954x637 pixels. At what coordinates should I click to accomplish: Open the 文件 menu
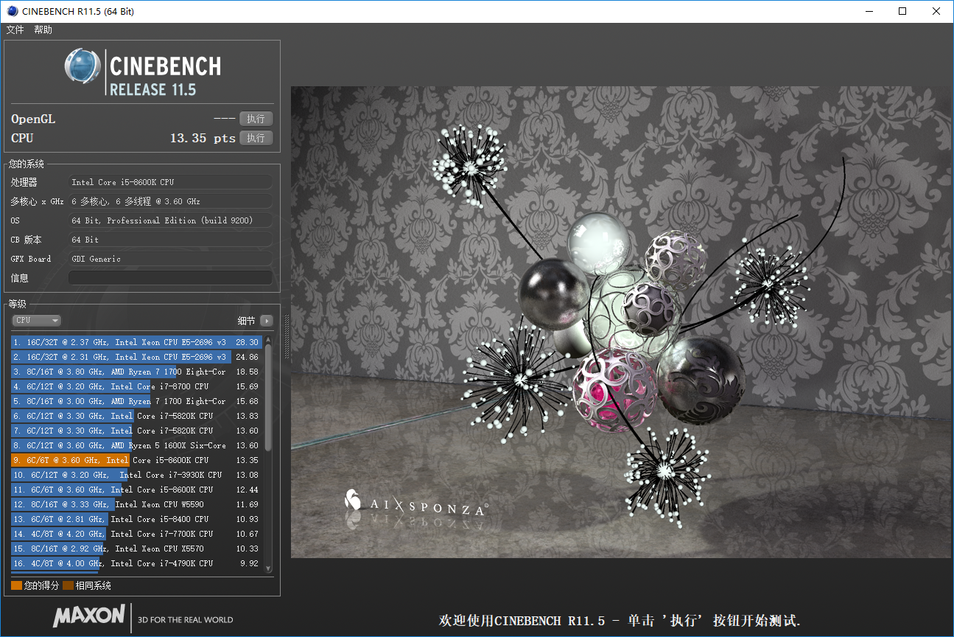click(x=15, y=30)
